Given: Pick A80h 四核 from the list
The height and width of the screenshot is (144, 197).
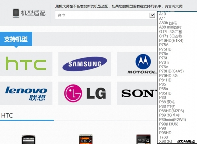Looking at the screenshot, I should pos(168,23).
